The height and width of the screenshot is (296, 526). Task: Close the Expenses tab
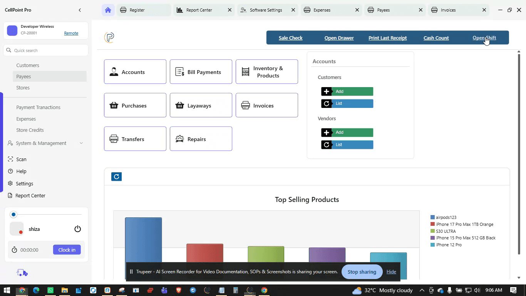[x=357, y=10]
